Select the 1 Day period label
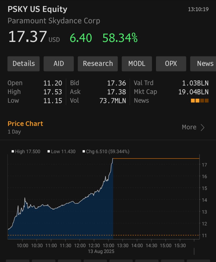The height and width of the screenshot is (262, 216). [x=14, y=132]
